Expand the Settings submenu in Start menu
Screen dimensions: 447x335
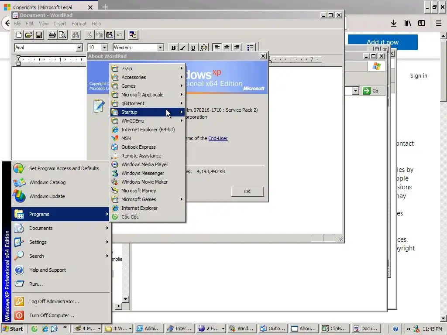61,242
